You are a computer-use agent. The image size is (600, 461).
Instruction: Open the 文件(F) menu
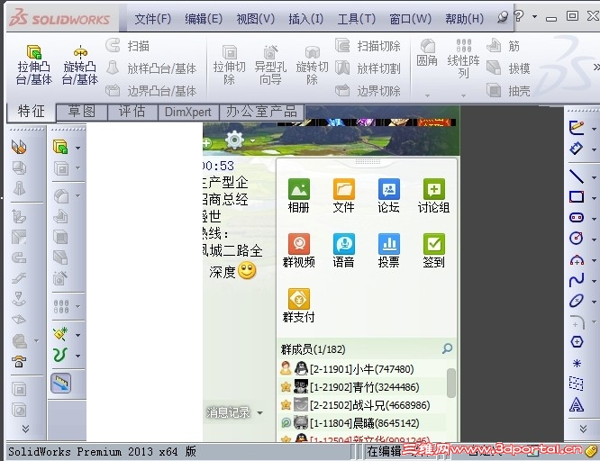[x=152, y=18]
